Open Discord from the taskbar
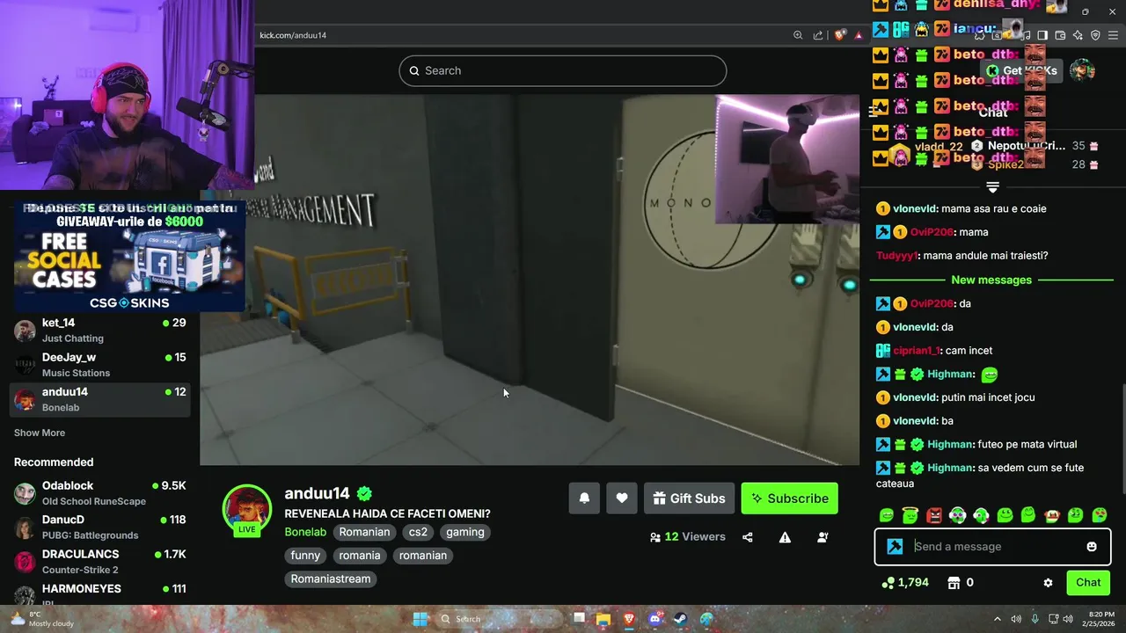Viewport: 1126px width, 633px height. click(x=654, y=619)
